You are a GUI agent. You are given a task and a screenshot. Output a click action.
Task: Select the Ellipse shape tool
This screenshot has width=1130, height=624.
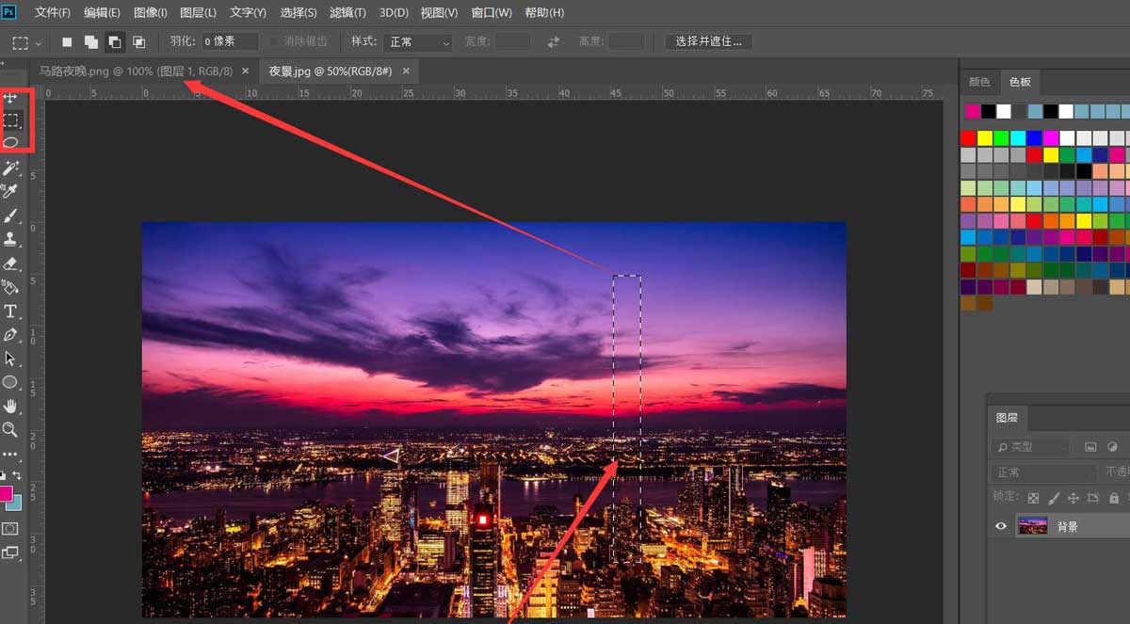coord(10,382)
